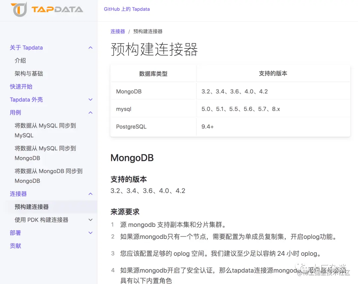Click the 支持的版本 table header
This screenshot has height=284, width=358.
pos(273,73)
